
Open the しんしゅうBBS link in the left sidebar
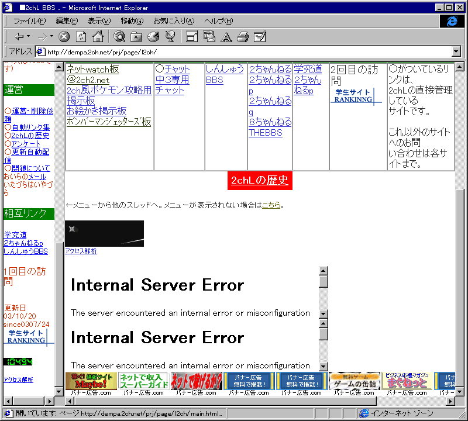click(26, 251)
